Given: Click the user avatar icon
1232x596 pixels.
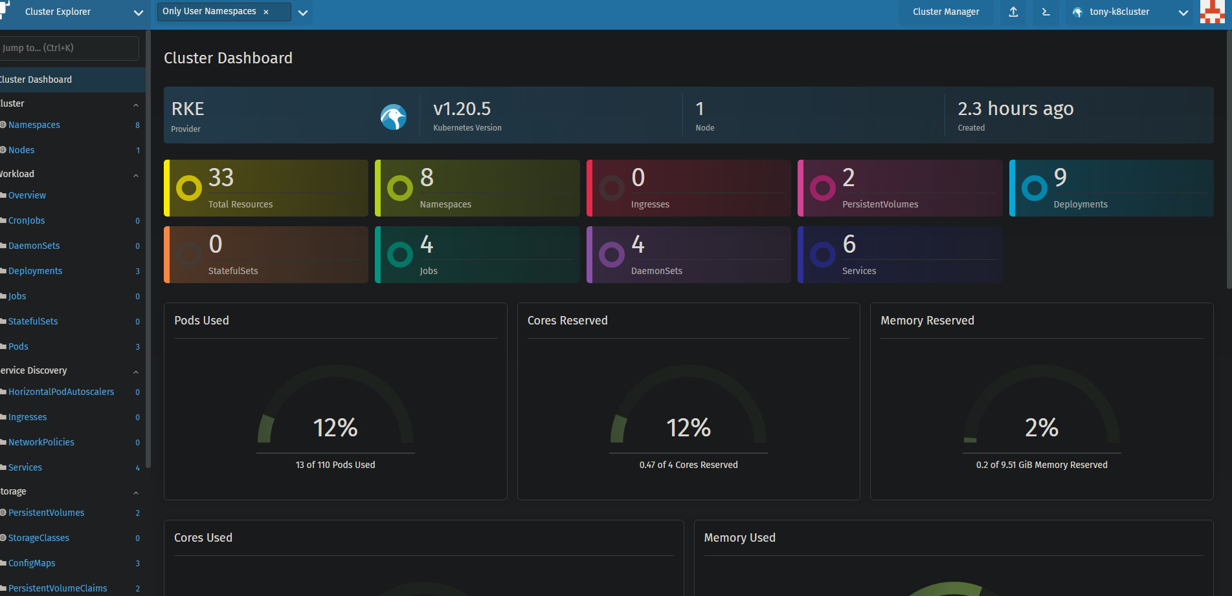Looking at the screenshot, I should [1212, 12].
